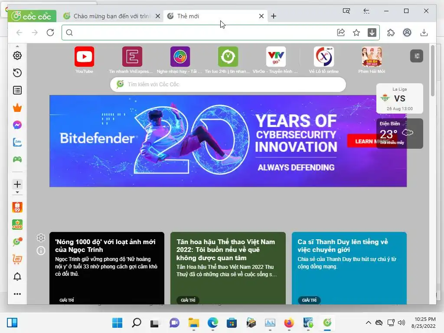Open the La Liga match widget
This screenshot has height=333, width=444.
pyautogui.click(x=399, y=98)
